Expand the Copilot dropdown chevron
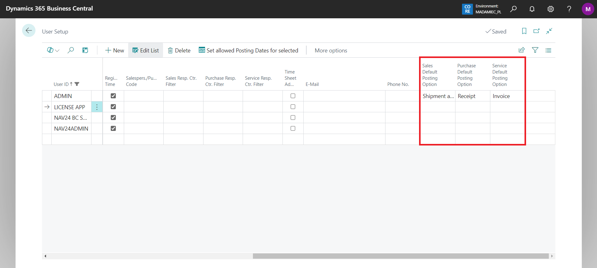The image size is (597, 268). tap(57, 51)
